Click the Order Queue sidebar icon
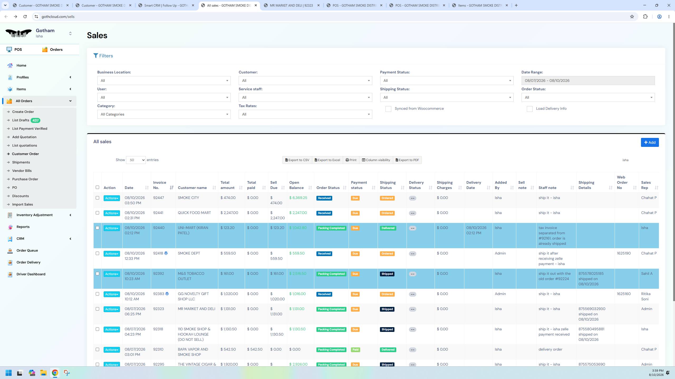This screenshot has width=675, height=379. coord(10,251)
